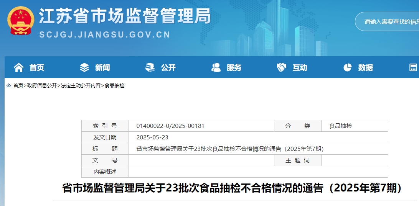This screenshot has height=206, width=419.
Task: Go to 法定主动公开内容 in the breadcrumb
Action: point(81,85)
